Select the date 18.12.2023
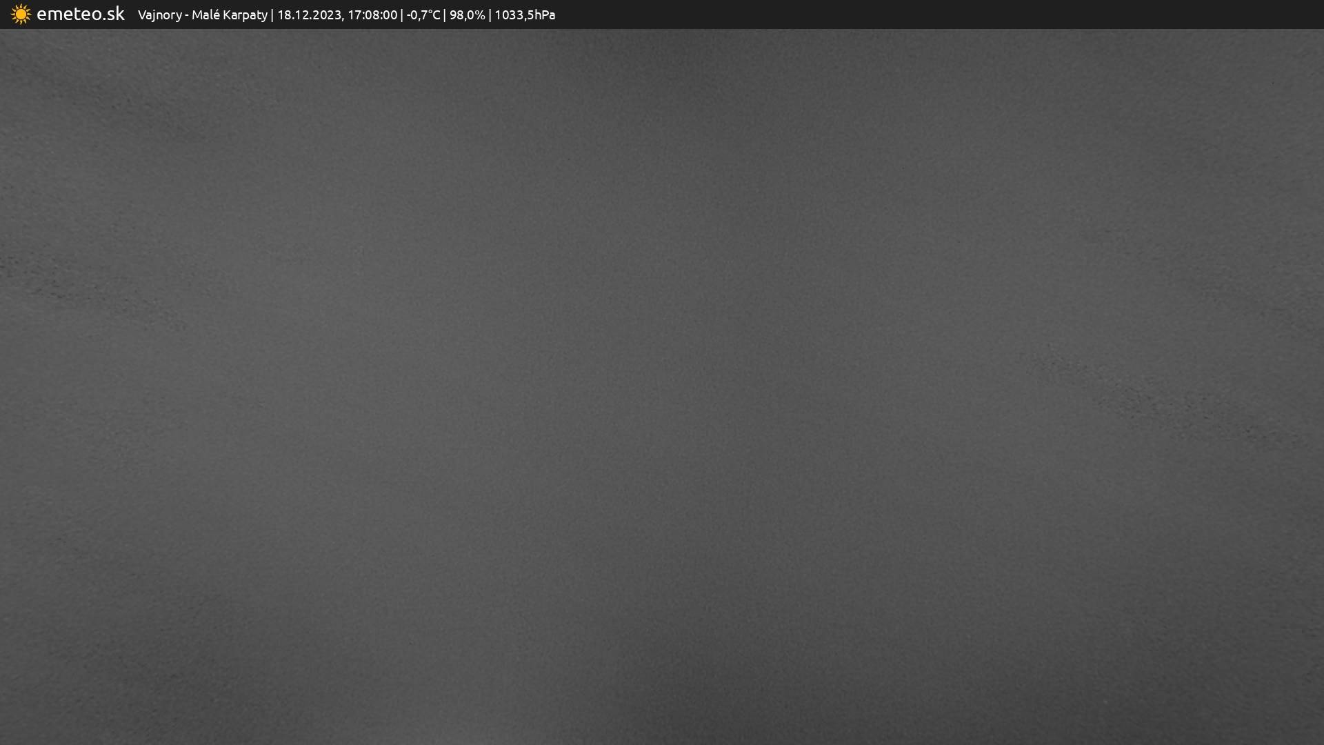Image resolution: width=1324 pixels, height=745 pixels. tap(308, 15)
